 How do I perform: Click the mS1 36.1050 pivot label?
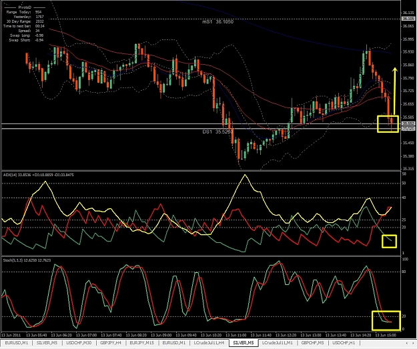click(x=218, y=22)
